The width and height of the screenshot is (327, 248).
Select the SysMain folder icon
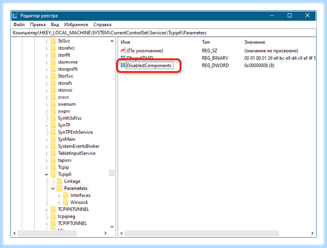click(53, 139)
